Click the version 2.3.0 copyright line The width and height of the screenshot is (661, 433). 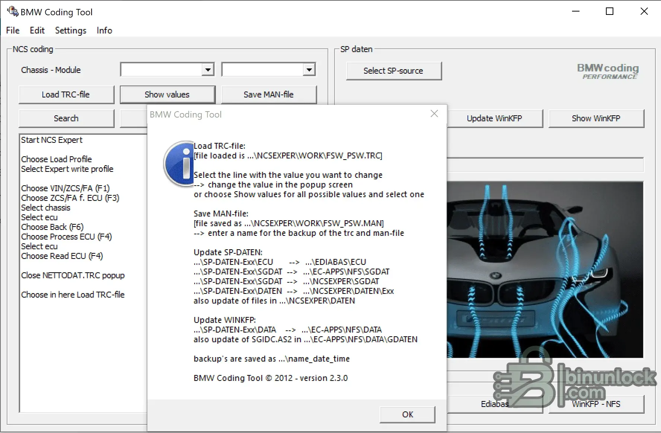point(271,378)
